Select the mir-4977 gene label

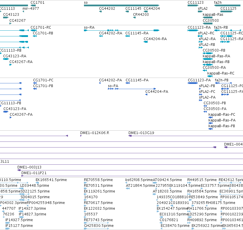[x=31, y=9]
